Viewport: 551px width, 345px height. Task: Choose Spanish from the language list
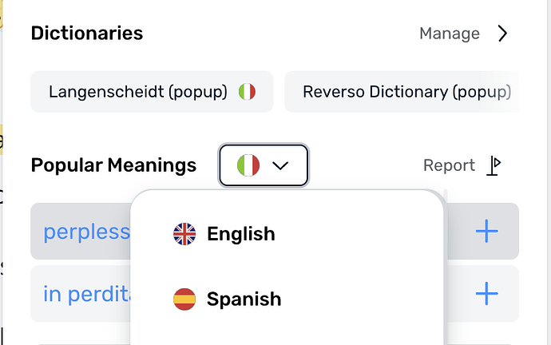(244, 299)
